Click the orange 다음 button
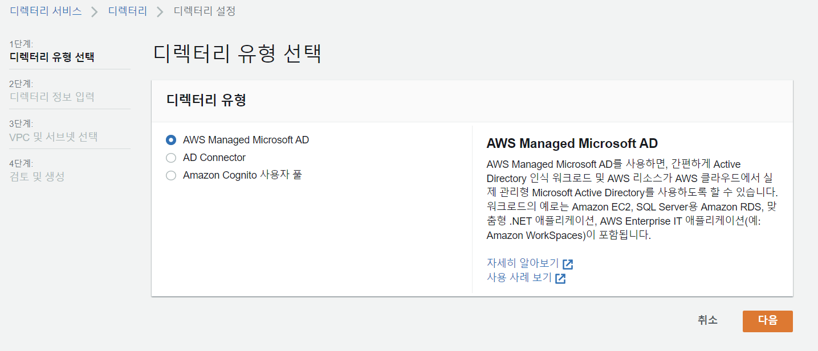Screen dimensions: 818x351 tap(768, 321)
